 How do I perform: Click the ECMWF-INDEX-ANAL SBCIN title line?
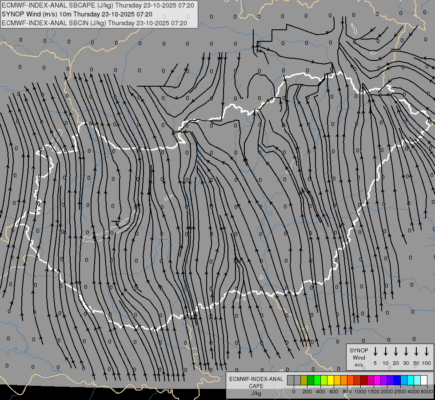coord(94,23)
